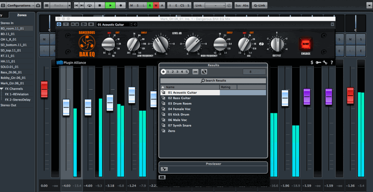Click the green Play button
Image resolution: width=373 pixels, height=192 pixels.
[110, 5]
